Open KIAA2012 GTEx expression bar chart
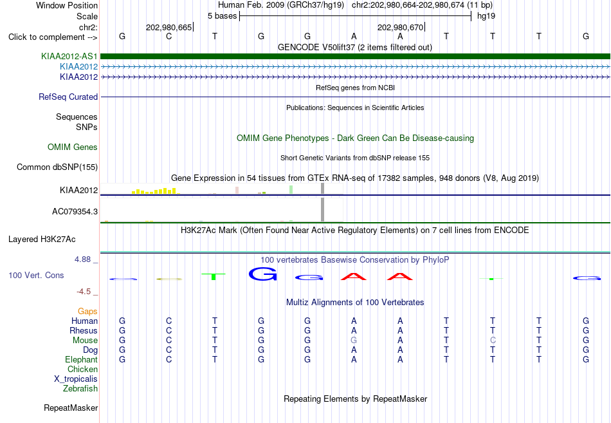Screen dimensions: 611x423 (x=221, y=189)
